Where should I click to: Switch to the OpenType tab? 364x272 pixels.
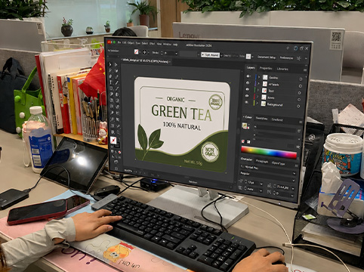coord(278,163)
